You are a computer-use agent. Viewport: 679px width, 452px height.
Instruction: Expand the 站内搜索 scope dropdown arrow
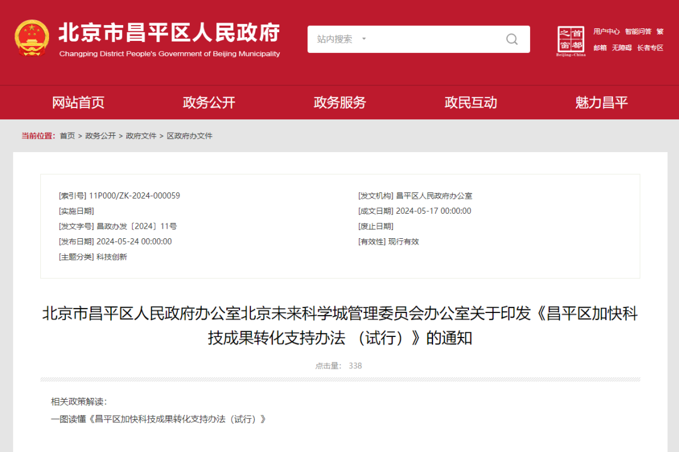[363, 39]
